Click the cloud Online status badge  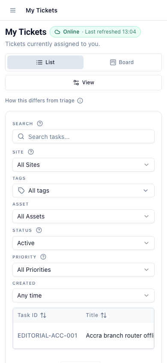tap(95, 32)
